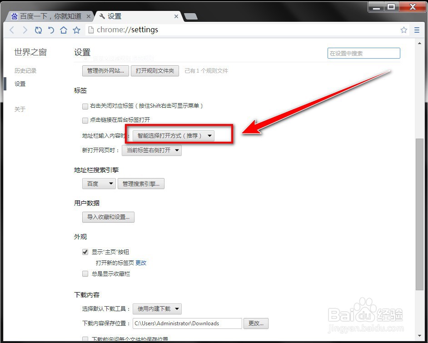Image resolution: width=428 pixels, height=343 pixels.
Task: Enable 点击链接在后台标签打开 checkbox
Action: tap(85, 120)
